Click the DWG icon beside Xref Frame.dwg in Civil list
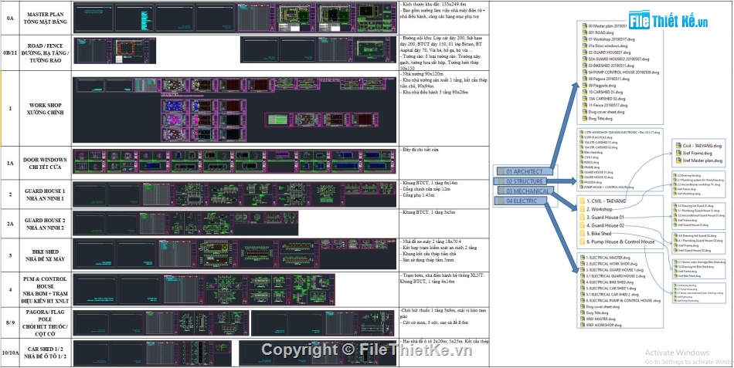This screenshot has height=368, width=734. point(678,153)
